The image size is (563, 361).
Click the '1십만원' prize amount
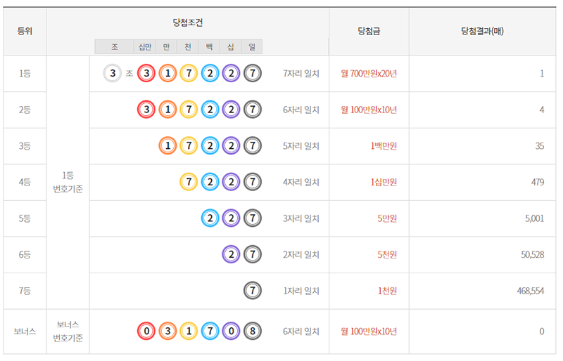[x=384, y=182]
